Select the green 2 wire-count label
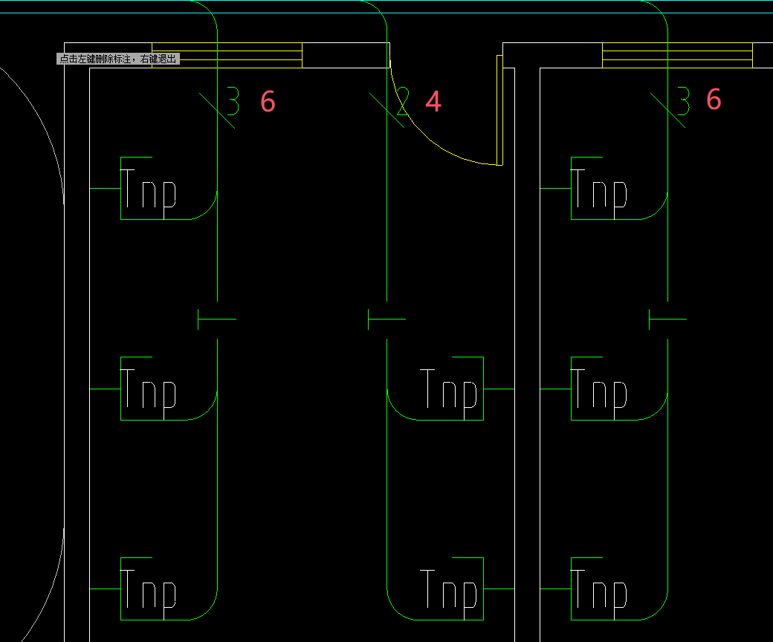773x642 pixels. (403, 102)
